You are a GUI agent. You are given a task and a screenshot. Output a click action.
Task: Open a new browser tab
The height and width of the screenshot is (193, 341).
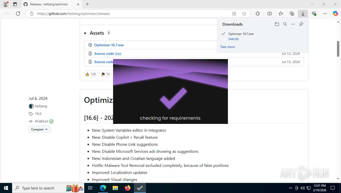(x=87, y=4)
